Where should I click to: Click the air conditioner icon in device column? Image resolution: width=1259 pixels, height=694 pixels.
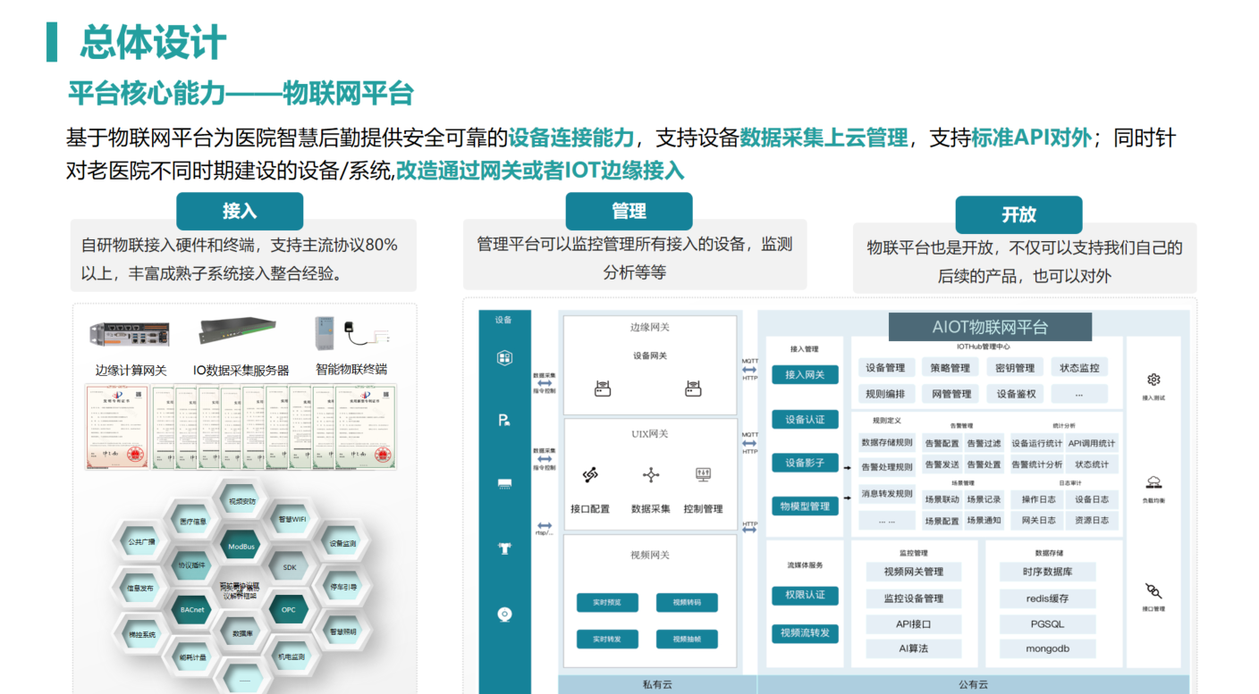pos(504,484)
